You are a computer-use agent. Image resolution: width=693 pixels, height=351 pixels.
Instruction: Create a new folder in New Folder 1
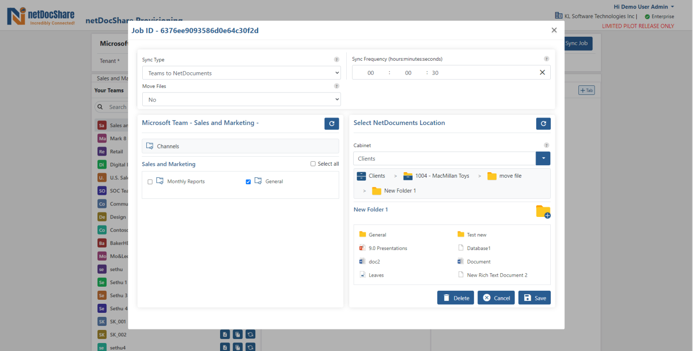(x=543, y=211)
